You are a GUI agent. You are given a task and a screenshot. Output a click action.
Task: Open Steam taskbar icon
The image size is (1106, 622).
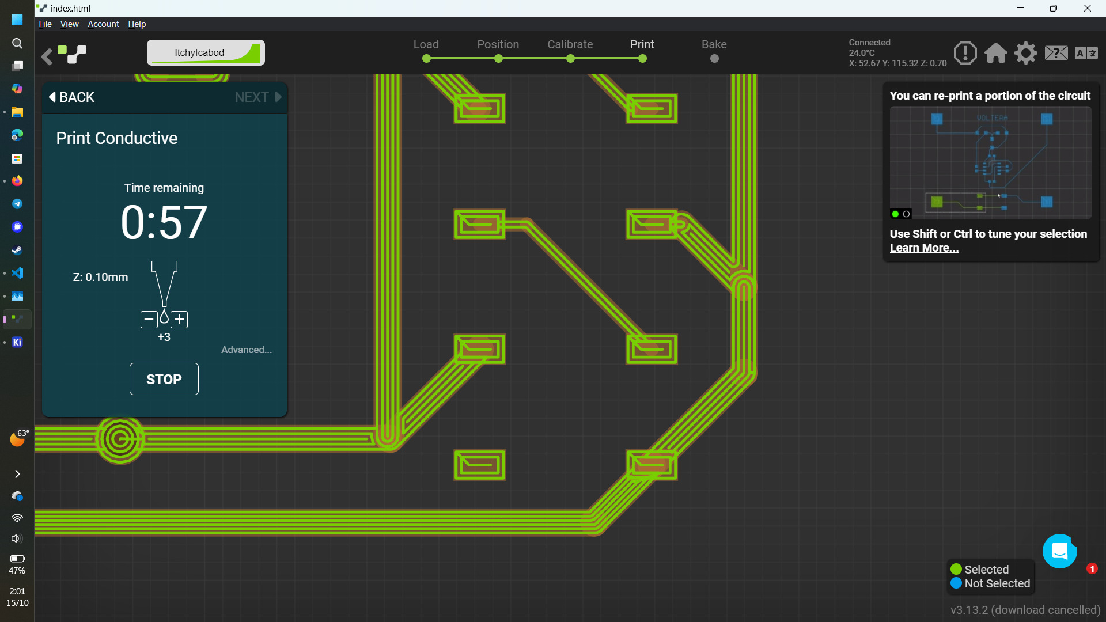click(17, 250)
